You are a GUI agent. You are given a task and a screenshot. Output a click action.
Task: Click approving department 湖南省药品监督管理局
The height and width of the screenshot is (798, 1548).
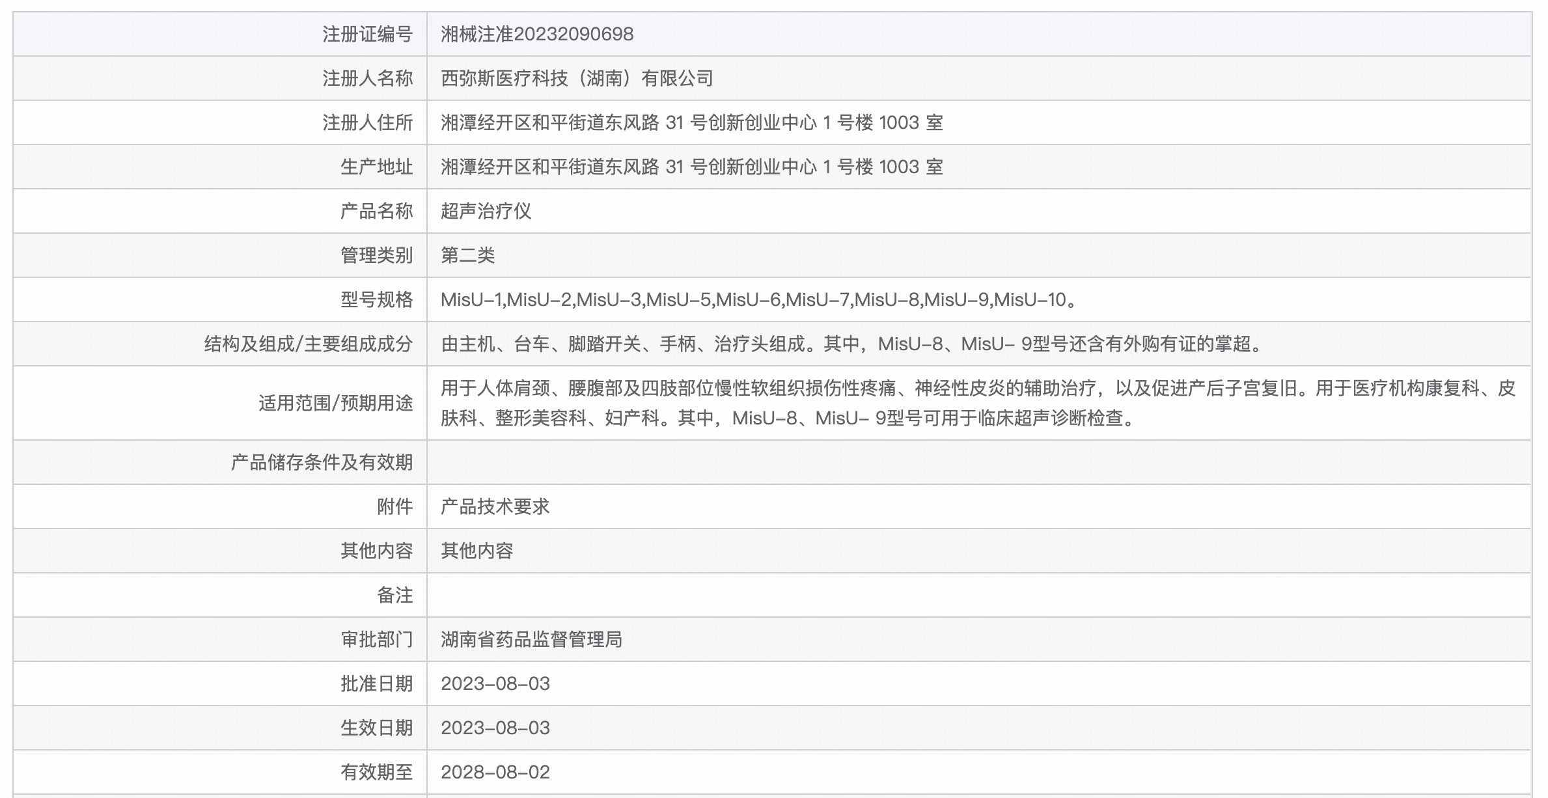[531, 640]
